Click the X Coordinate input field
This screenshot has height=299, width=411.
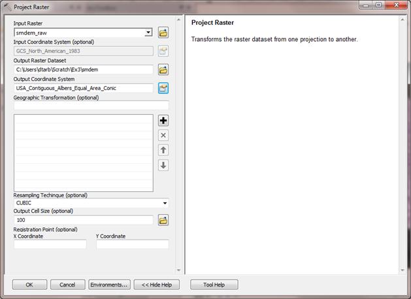[50, 244]
